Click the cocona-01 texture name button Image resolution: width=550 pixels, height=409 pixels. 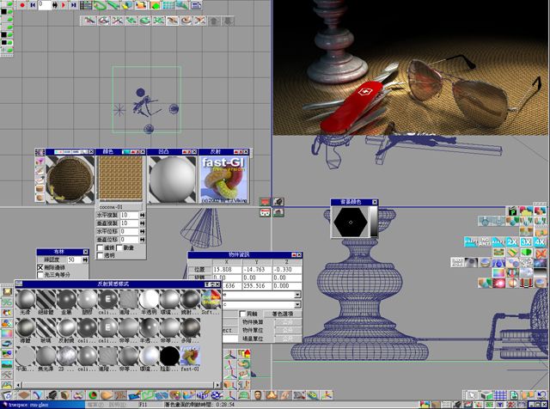pyautogui.click(x=117, y=206)
